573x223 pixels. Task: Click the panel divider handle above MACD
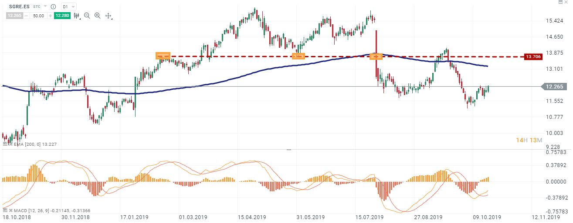288,150
